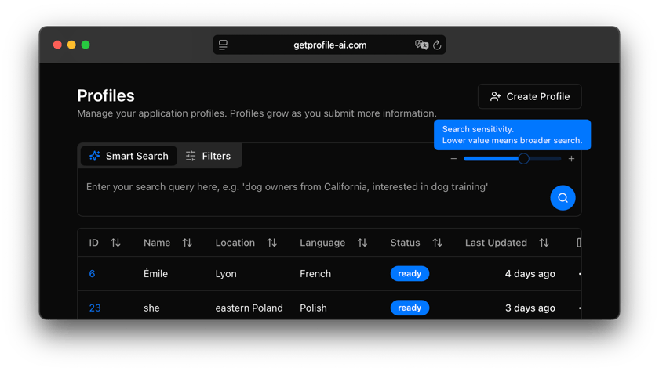659x371 pixels.
Task: Open the reader view icon in address bar
Action: (x=223, y=45)
